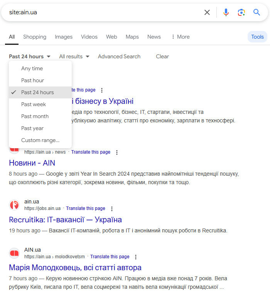Choose Past hour time filter

tap(32, 80)
